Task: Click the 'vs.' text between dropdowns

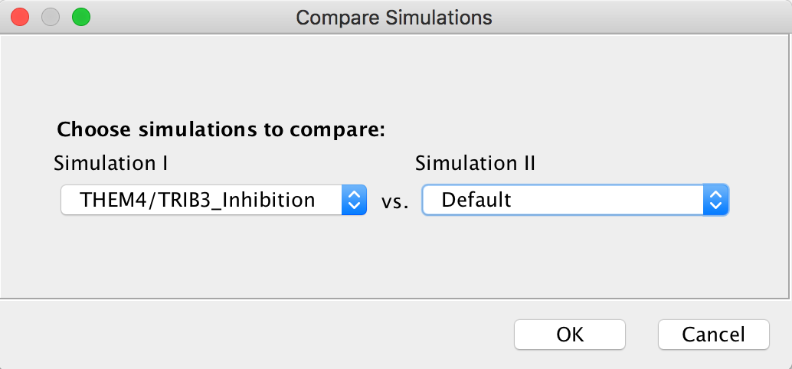Action: pos(394,201)
